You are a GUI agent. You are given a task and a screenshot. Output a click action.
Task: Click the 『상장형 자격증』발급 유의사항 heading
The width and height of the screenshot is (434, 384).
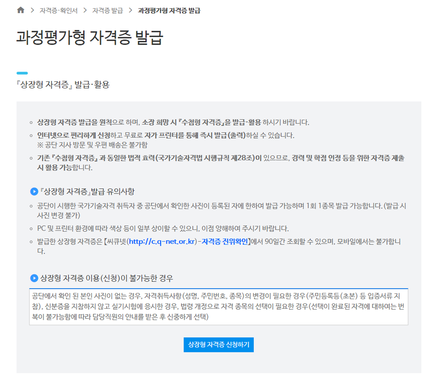[87, 192]
